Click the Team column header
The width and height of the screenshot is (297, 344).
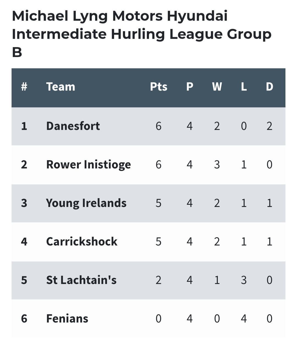coord(61,87)
